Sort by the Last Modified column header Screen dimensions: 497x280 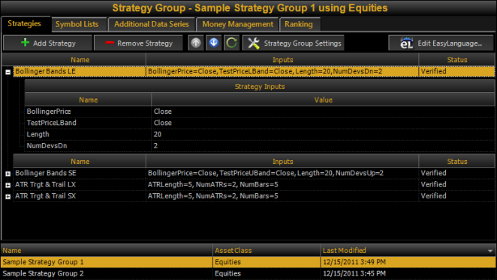(x=408, y=251)
